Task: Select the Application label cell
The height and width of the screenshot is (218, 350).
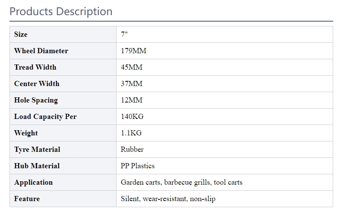Action: point(63,183)
